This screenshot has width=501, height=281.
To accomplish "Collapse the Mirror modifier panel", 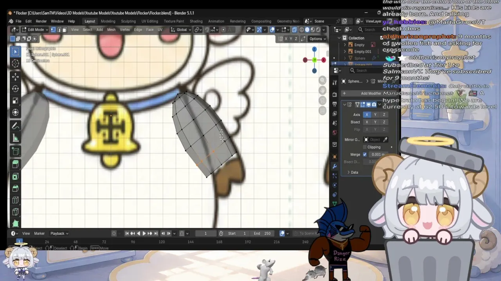I will pos(345,105).
